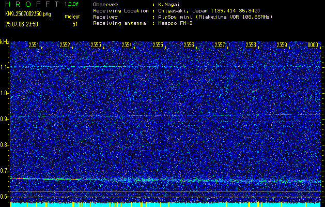Click the 2356 time marker
The width and height of the screenshot is (325, 207).
point(189,45)
